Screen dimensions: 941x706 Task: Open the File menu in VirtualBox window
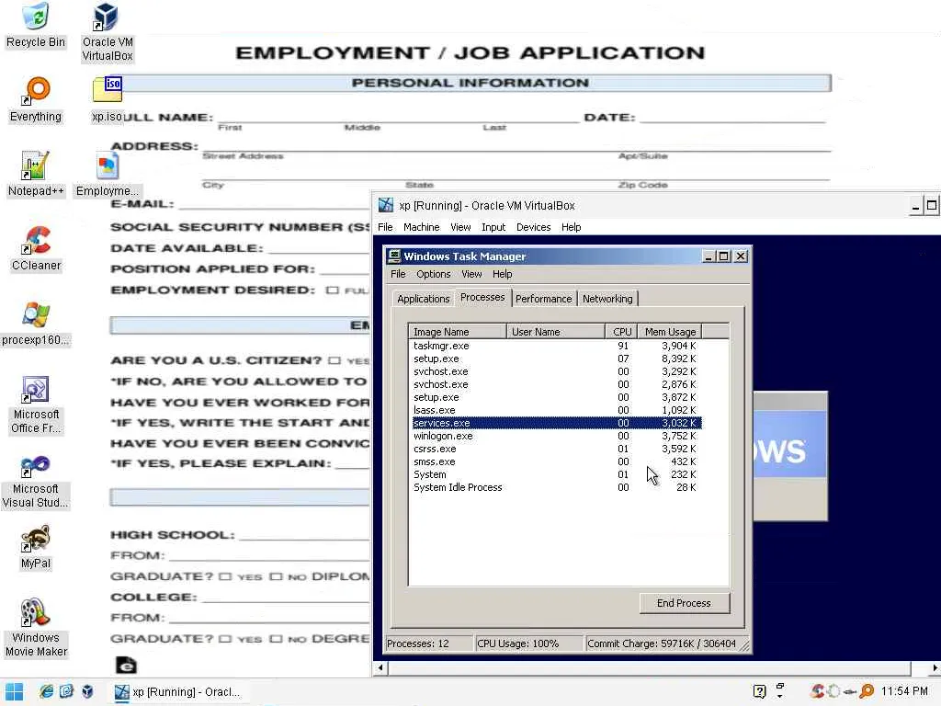[x=385, y=227]
